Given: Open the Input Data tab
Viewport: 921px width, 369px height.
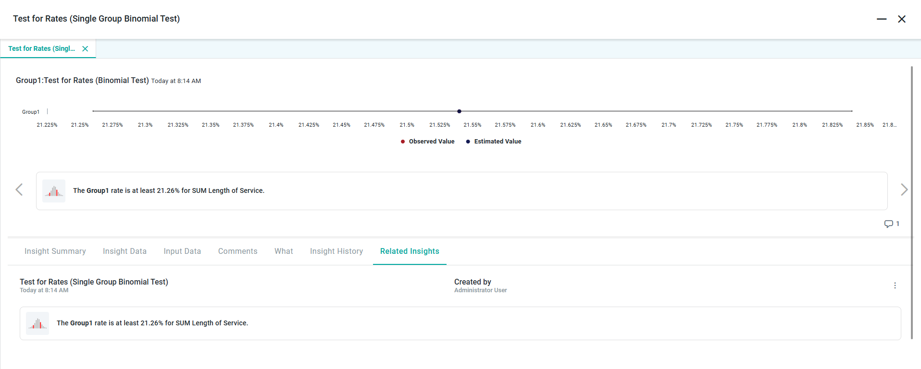Looking at the screenshot, I should (182, 251).
